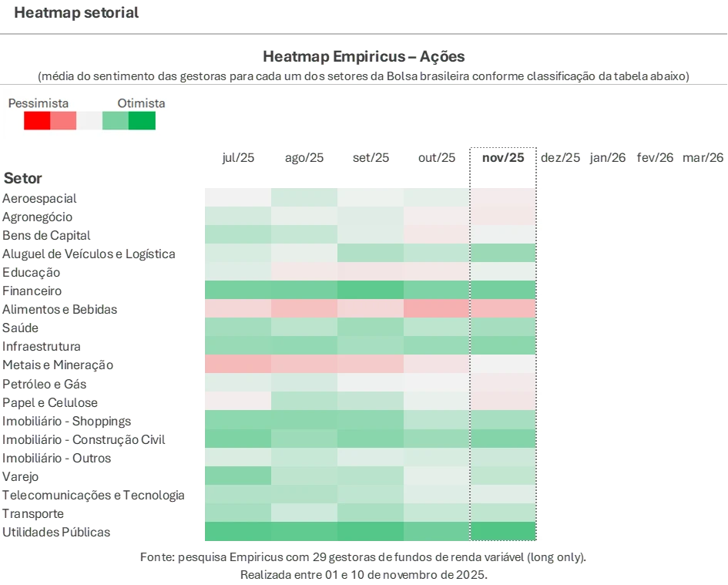Viewport: 728px width, 585px height.
Task: Select Metais e Mineração cell for jul/25
Action: click(x=238, y=365)
